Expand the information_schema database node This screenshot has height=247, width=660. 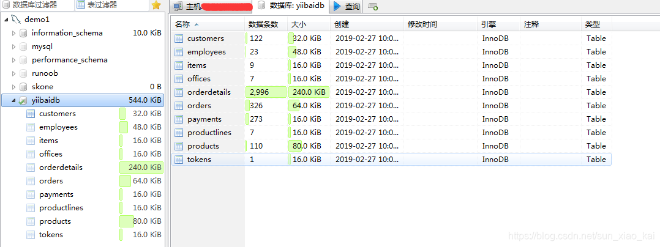(13, 33)
